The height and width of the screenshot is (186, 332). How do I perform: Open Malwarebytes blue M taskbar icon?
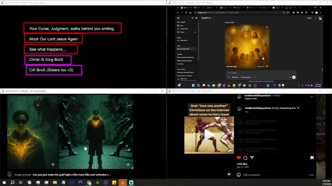tap(72, 183)
